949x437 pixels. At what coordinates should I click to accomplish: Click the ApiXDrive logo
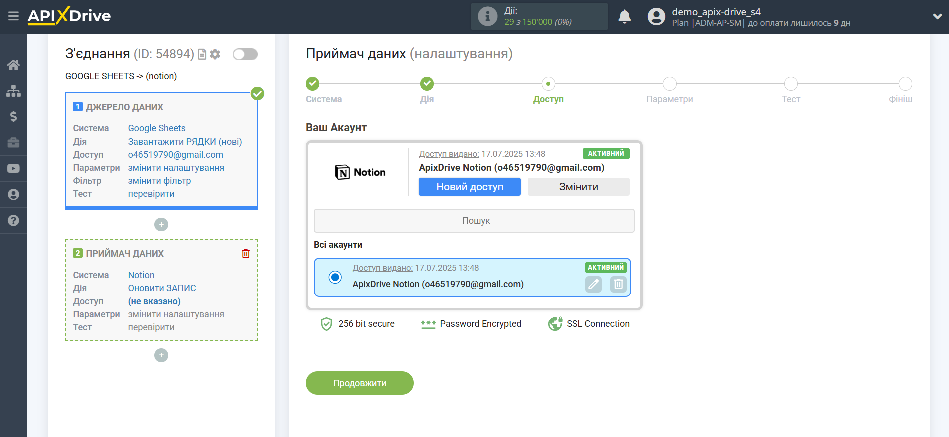pyautogui.click(x=69, y=16)
